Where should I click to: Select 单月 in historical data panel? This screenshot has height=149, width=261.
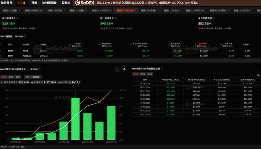(x=150, y=74)
